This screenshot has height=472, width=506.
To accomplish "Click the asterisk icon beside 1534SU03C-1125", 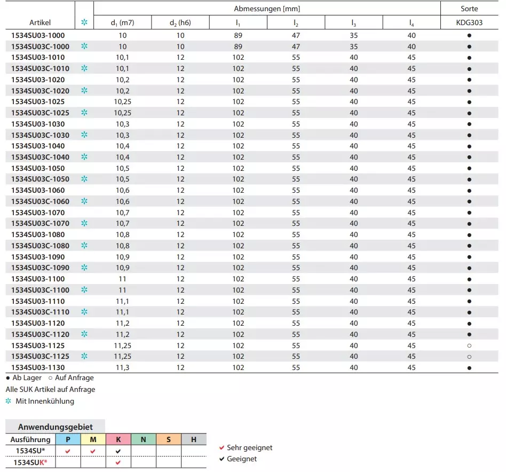I will click(x=84, y=356).
